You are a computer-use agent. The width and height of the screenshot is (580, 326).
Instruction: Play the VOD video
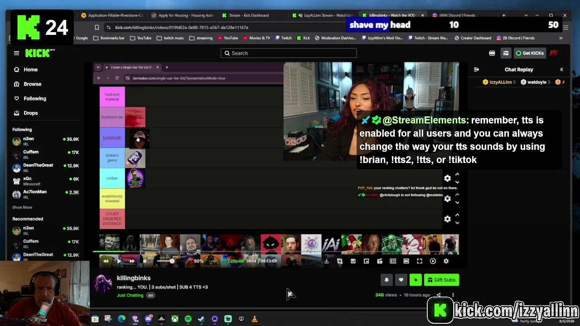point(119,261)
